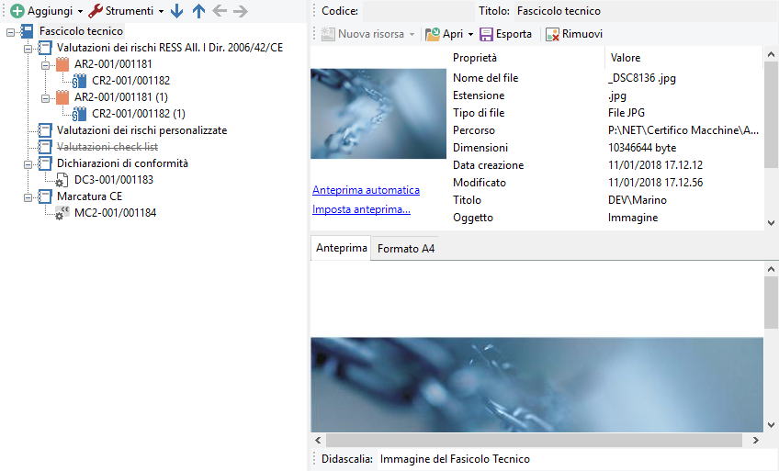This screenshot has width=779, height=471.
Task: Click the Imposta anteprima... link
Action: 361,209
